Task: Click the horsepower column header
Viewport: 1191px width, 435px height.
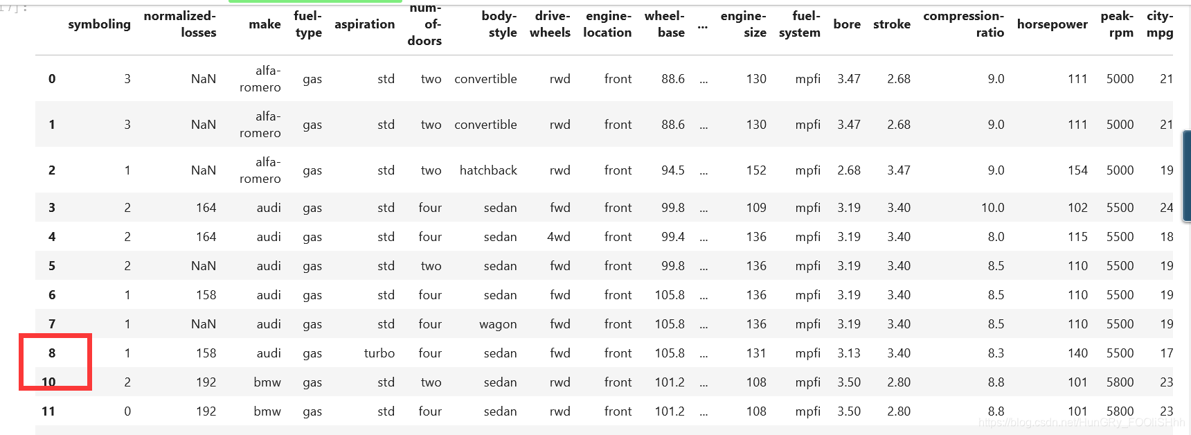Action: (x=1053, y=24)
